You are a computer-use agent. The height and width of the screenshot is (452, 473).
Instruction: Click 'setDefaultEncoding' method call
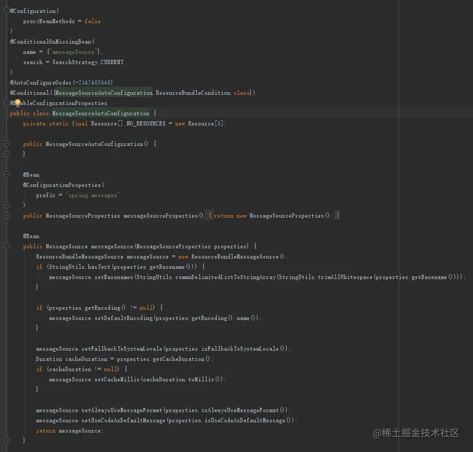pos(124,318)
